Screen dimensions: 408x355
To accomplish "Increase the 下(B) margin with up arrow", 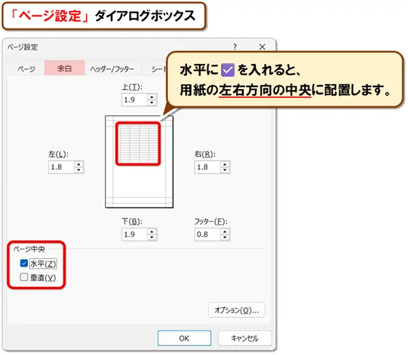I will [x=152, y=232].
